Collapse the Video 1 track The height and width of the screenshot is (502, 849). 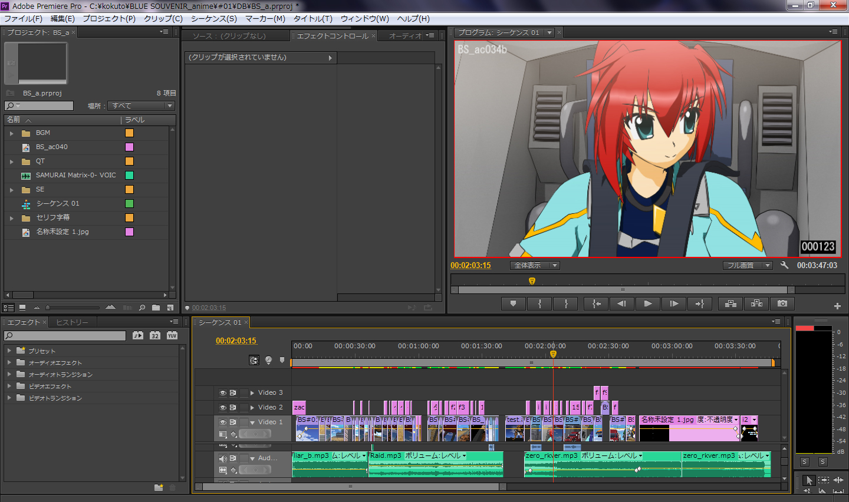(x=252, y=422)
